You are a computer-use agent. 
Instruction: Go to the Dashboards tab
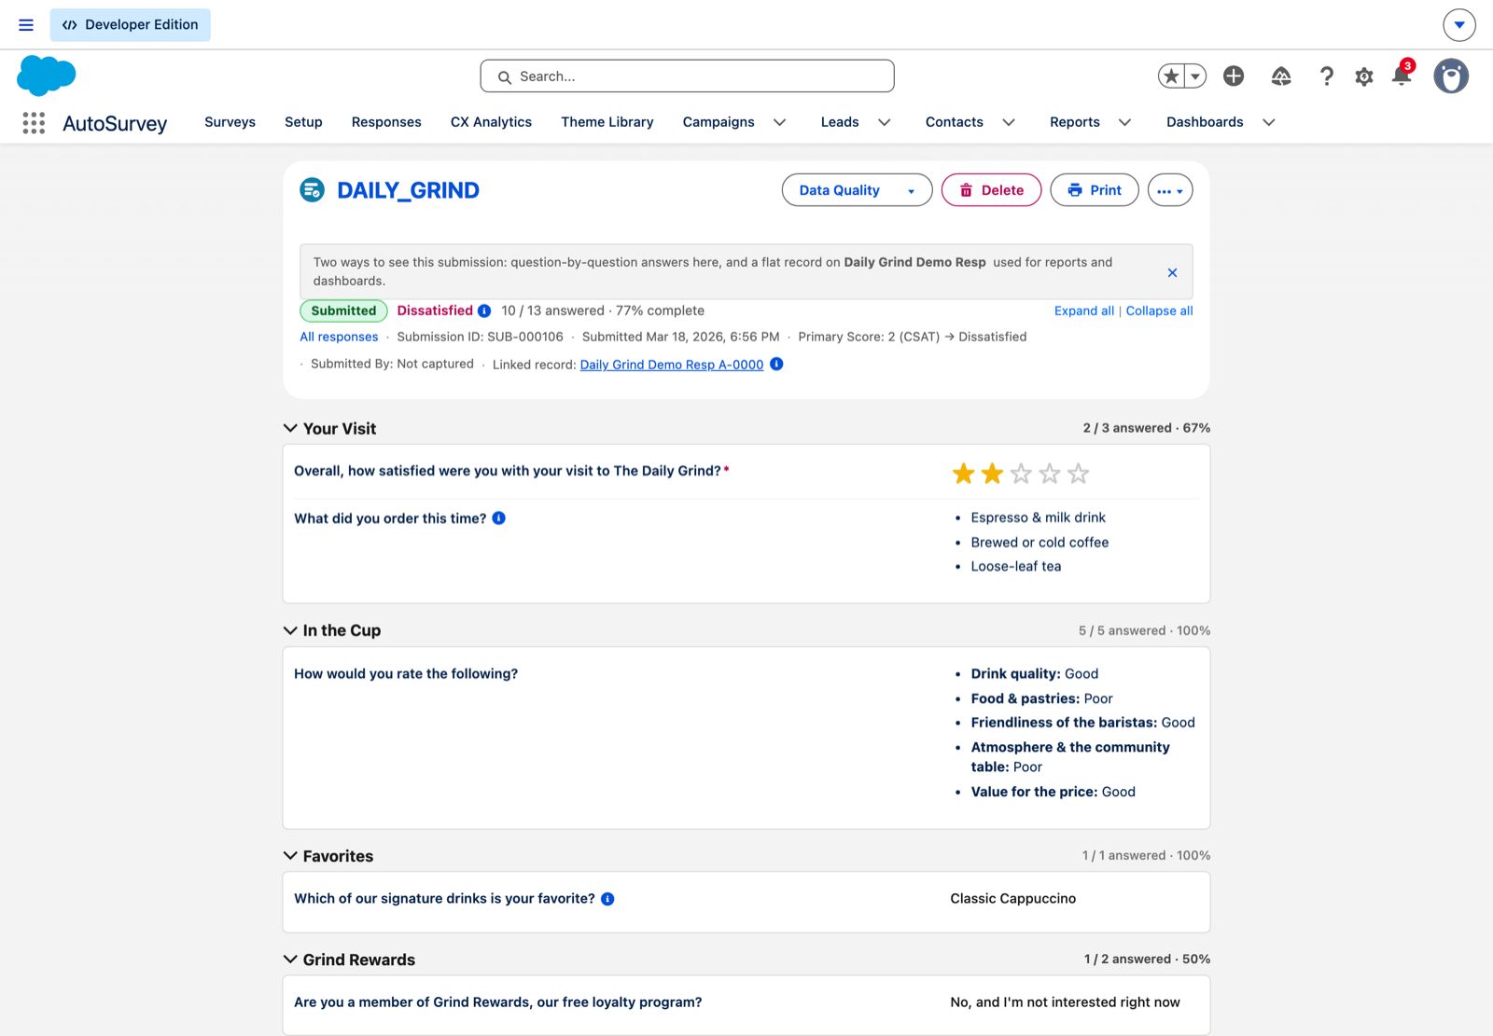tap(1205, 122)
